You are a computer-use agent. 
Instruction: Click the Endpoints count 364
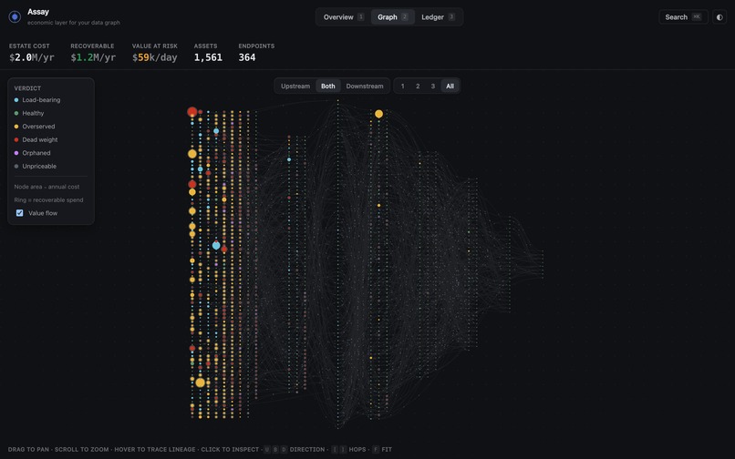pyautogui.click(x=247, y=57)
